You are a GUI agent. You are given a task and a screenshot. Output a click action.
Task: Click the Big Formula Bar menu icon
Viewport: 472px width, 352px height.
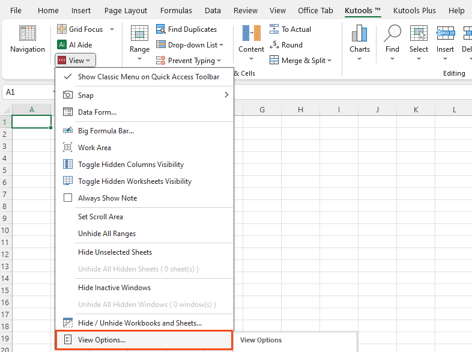(68, 131)
